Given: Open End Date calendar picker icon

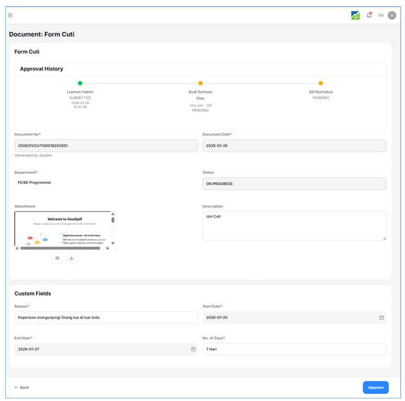Looking at the screenshot, I should tap(193, 349).
